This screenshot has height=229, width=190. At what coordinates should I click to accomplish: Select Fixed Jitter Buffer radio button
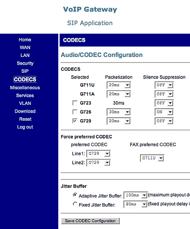[75, 204]
